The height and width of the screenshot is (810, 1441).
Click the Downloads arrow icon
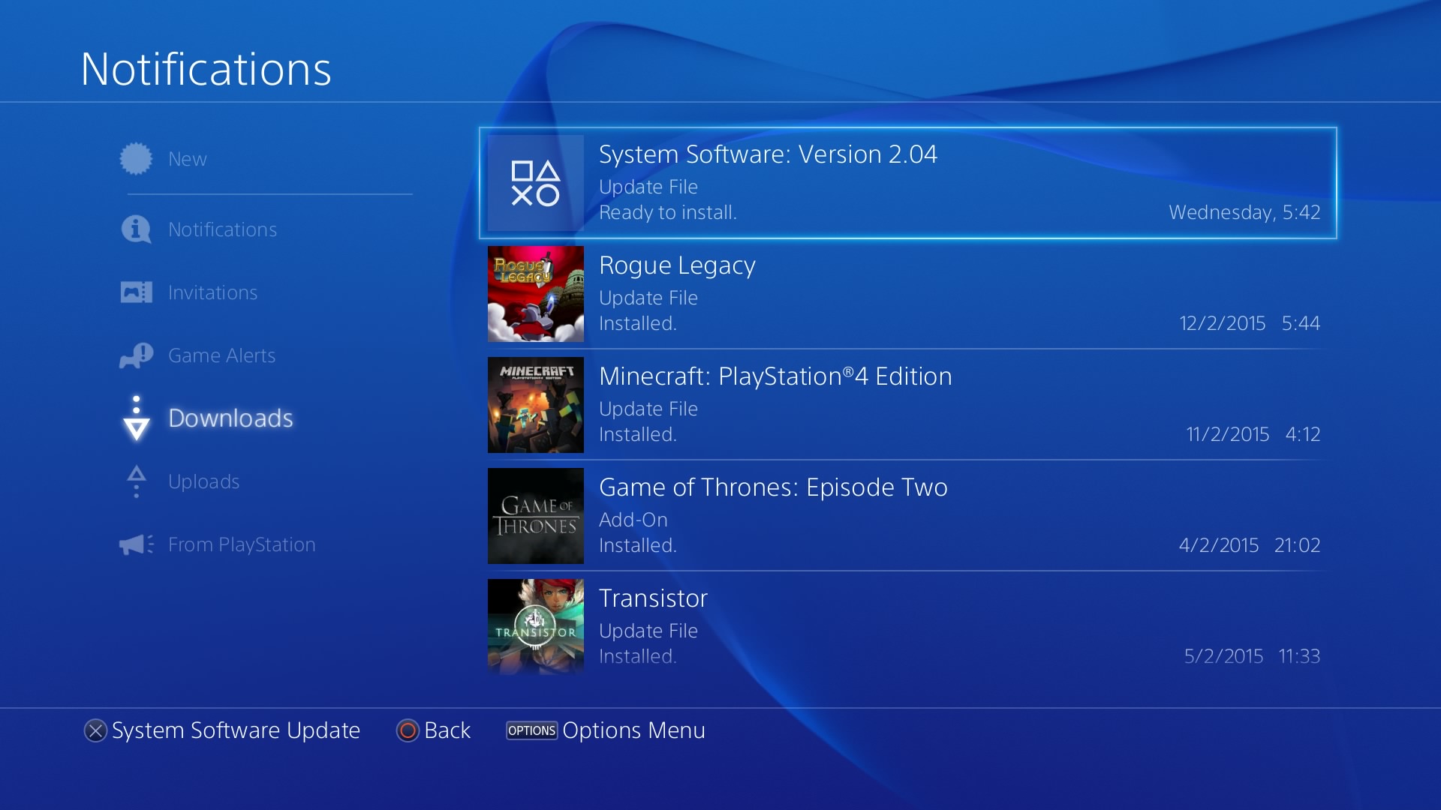(x=136, y=418)
